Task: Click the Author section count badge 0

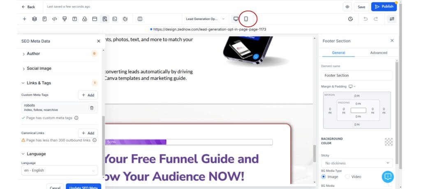Action: [x=94, y=54]
